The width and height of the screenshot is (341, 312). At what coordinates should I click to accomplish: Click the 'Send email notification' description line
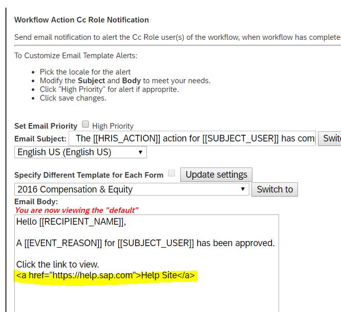coord(178,37)
